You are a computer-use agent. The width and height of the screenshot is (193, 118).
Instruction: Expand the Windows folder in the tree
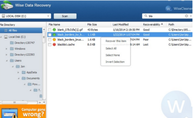(x=7, y=49)
